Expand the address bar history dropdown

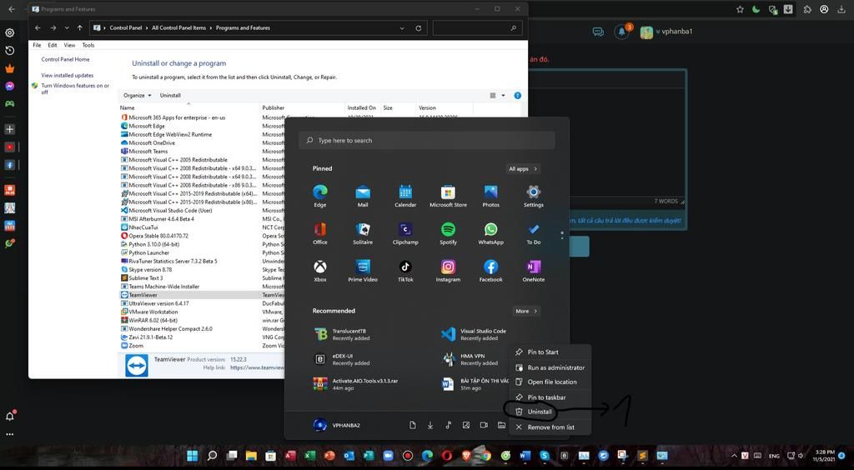[x=402, y=27]
